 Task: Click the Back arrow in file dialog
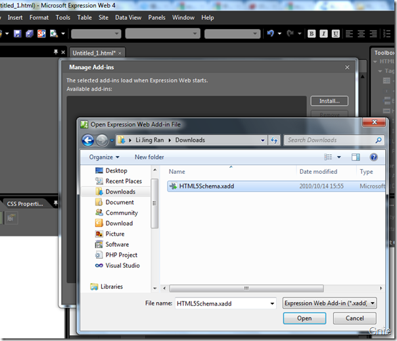coord(88,140)
